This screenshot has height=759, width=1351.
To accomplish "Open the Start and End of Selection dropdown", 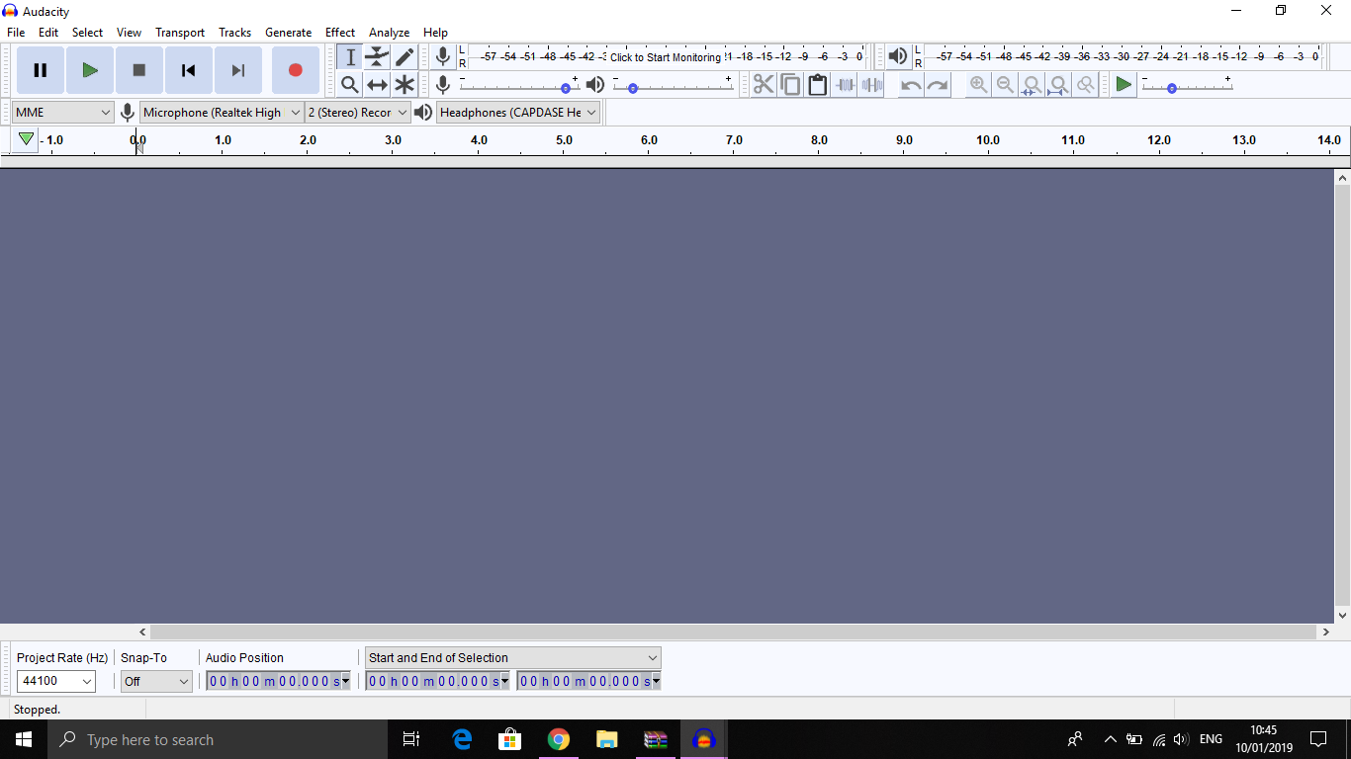I will (x=512, y=657).
